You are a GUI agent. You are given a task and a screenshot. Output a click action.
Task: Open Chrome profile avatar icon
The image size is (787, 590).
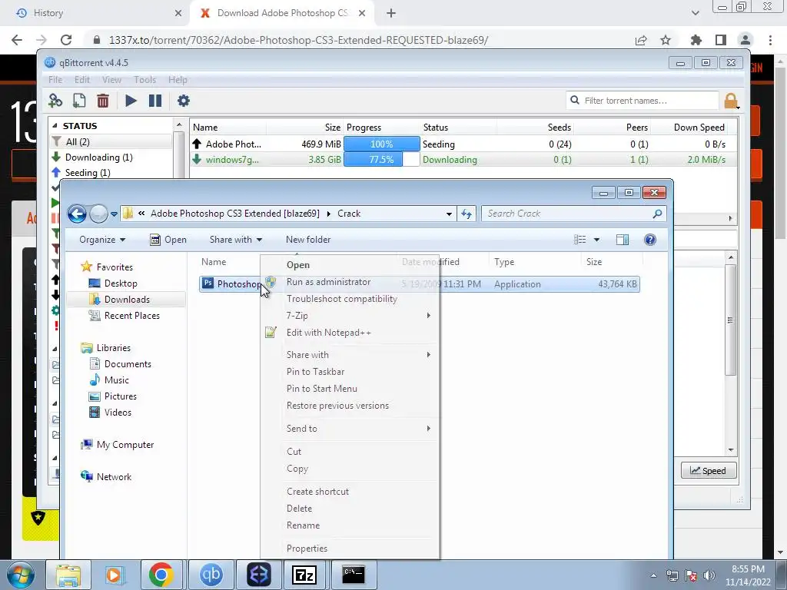pyautogui.click(x=745, y=40)
